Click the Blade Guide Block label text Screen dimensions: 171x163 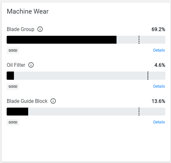coord(27,101)
